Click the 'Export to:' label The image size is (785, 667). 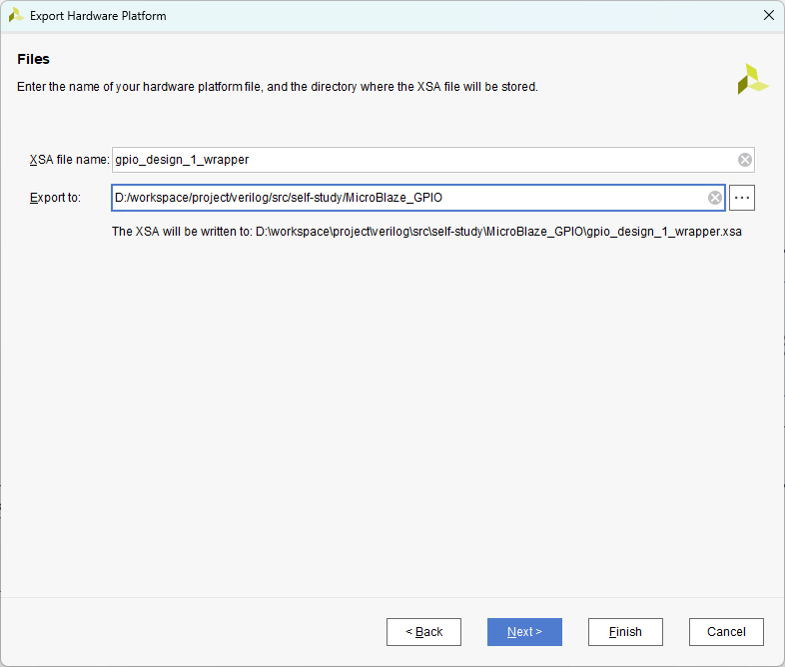point(55,198)
